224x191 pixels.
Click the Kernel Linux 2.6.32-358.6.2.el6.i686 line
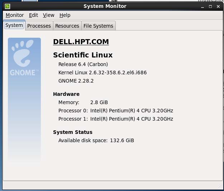(103, 73)
